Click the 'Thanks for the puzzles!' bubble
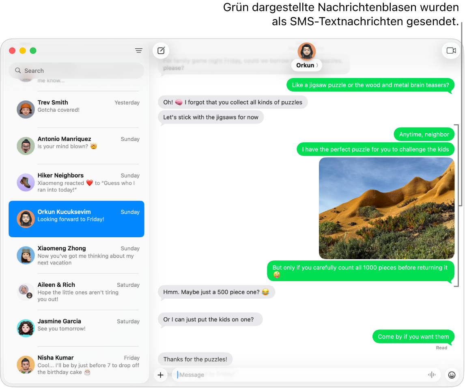Viewport: 465px width, 388px height. [195, 359]
